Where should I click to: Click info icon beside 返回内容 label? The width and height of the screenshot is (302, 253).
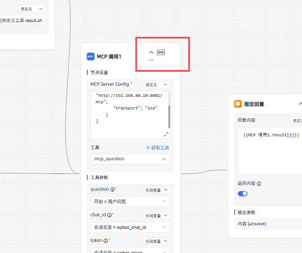(x=259, y=183)
